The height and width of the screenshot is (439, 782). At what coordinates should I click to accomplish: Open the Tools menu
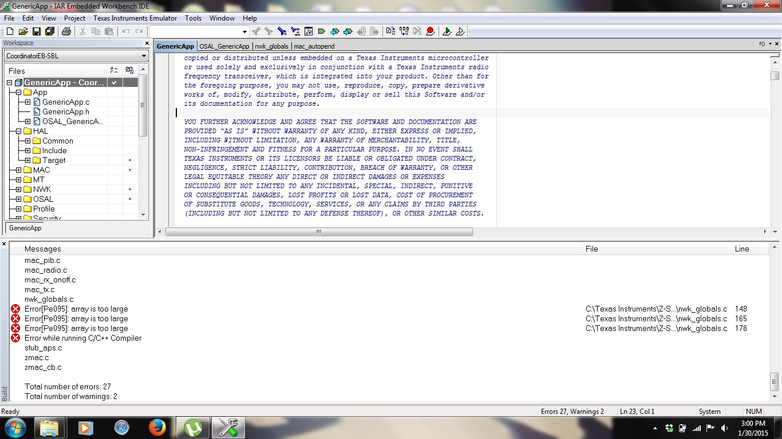pos(193,18)
